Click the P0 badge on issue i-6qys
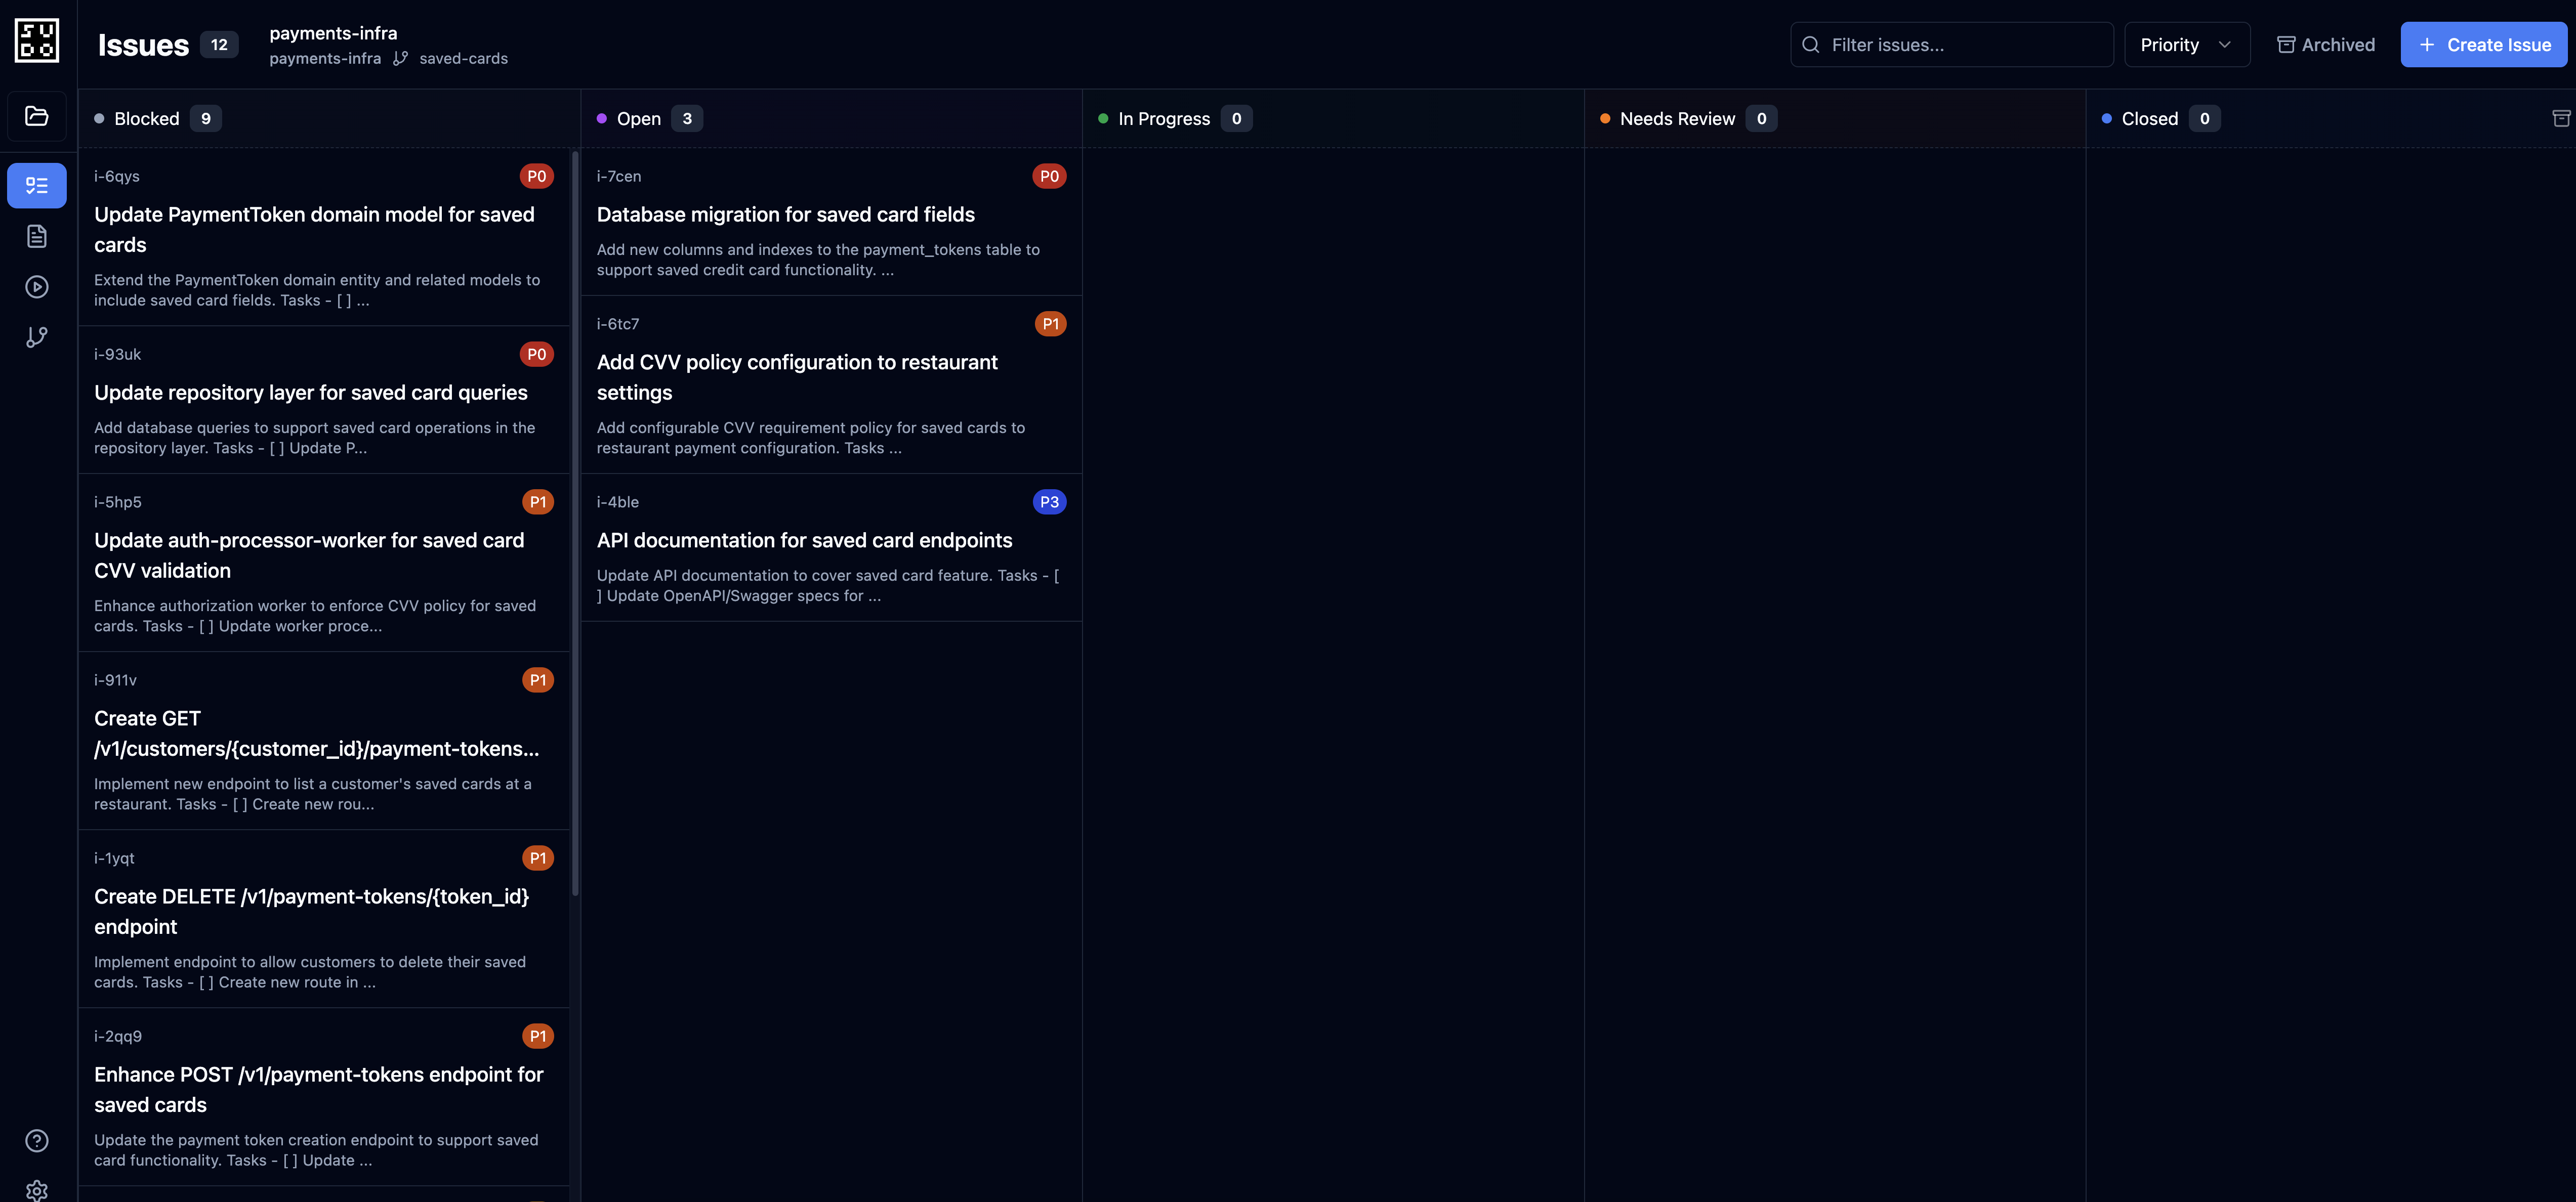 click(x=536, y=176)
